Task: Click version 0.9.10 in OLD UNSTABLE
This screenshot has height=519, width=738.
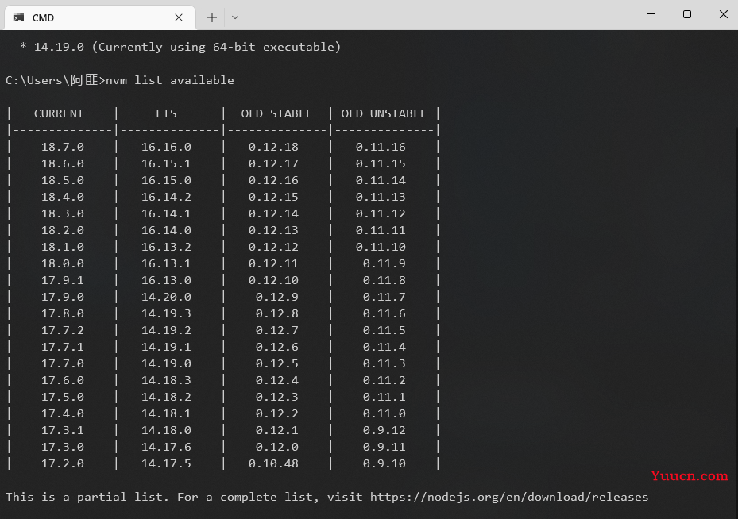Action: coord(384,463)
